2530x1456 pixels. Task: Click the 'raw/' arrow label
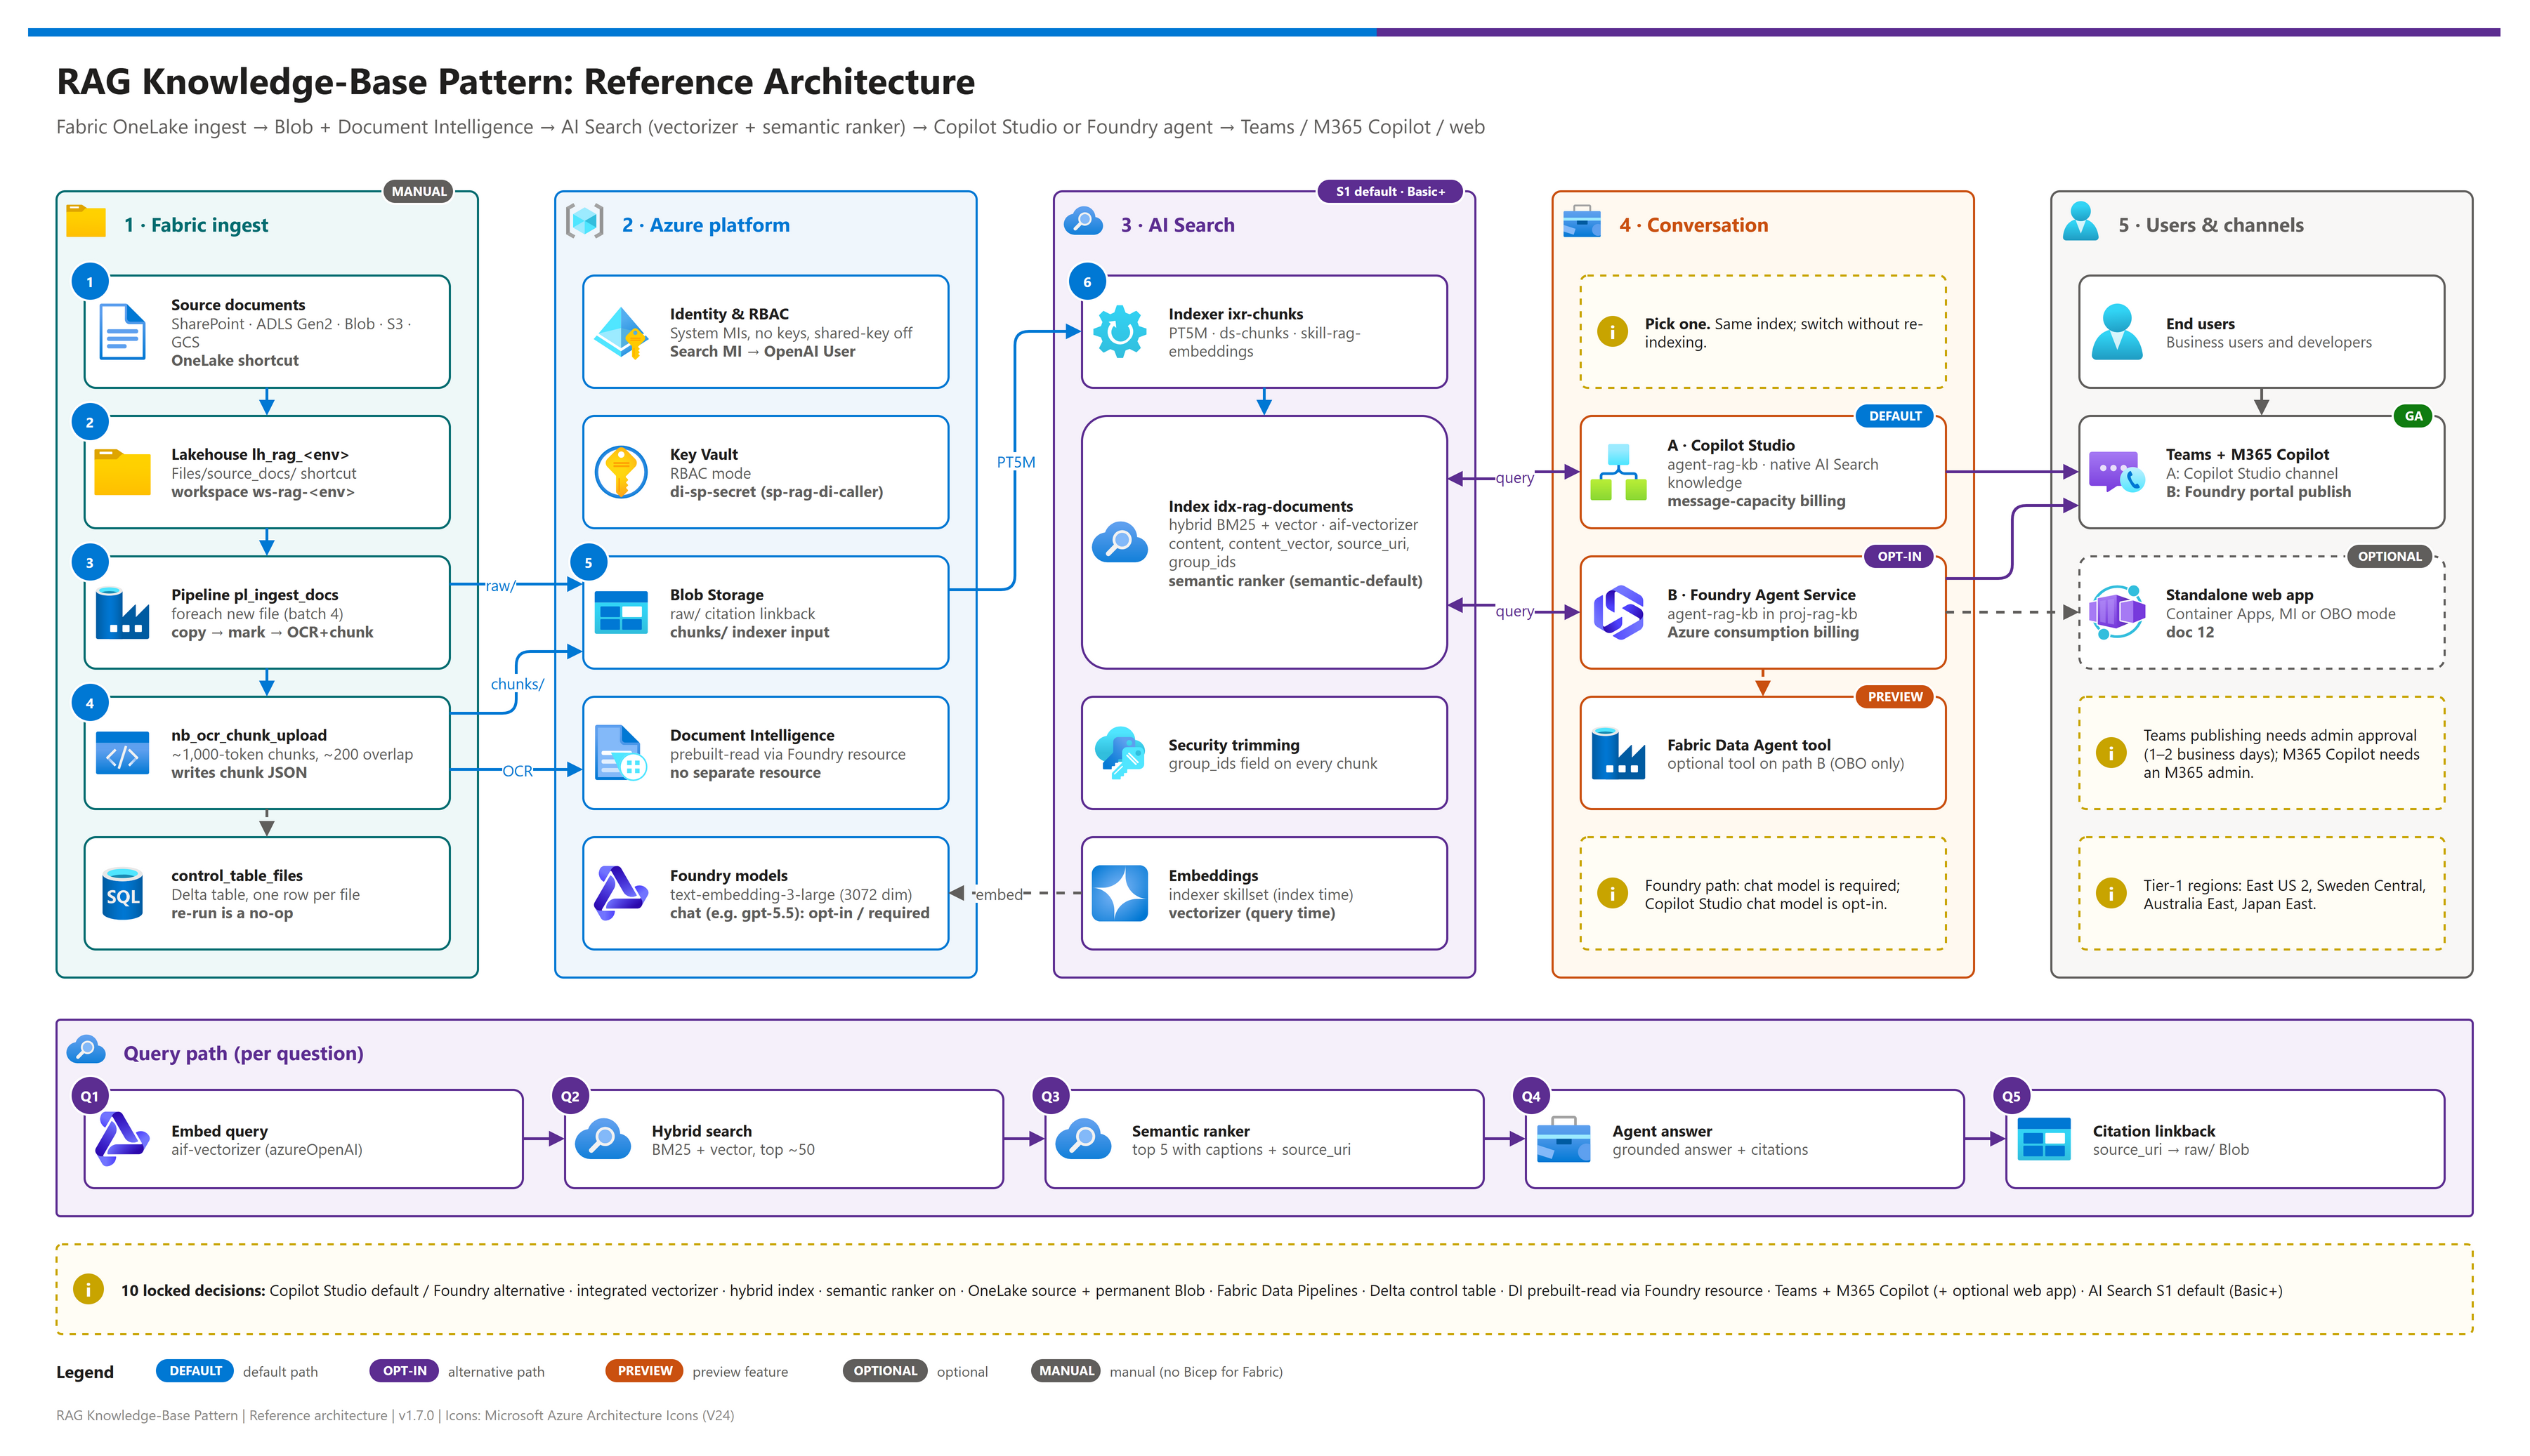500,586
